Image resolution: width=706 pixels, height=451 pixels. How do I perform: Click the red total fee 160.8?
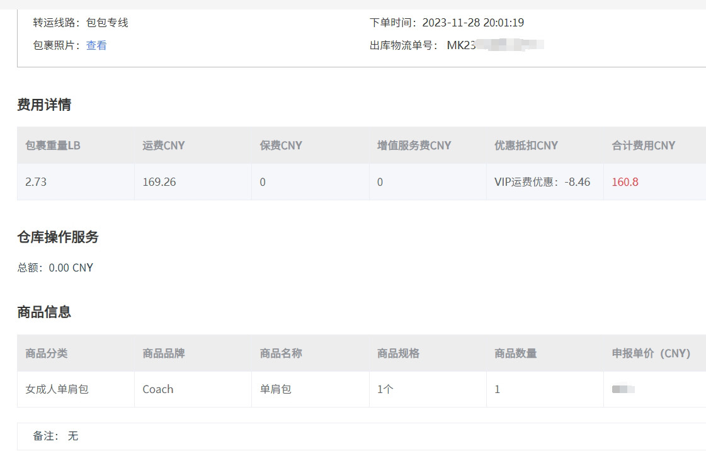point(625,181)
